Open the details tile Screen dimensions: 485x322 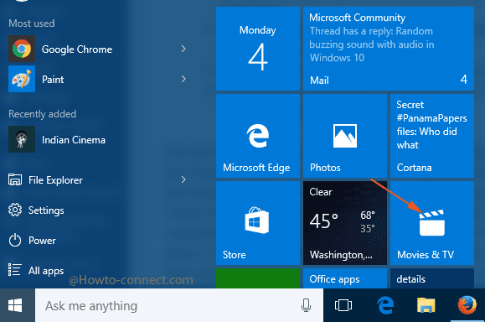[432, 278]
